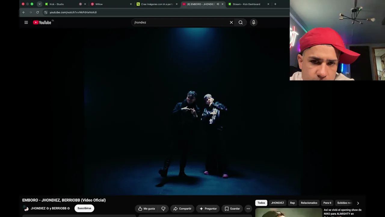
Task: Close the Willow Pinterest tab
Action: click(131, 4)
